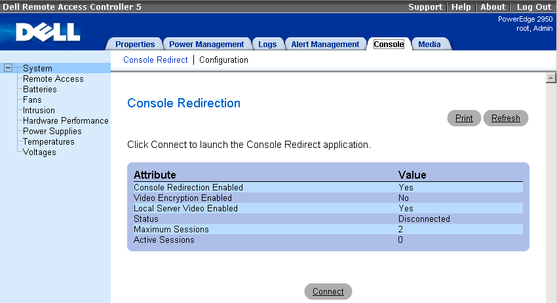Click the scrollbar up arrow
557x303 pixels.
point(550,78)
